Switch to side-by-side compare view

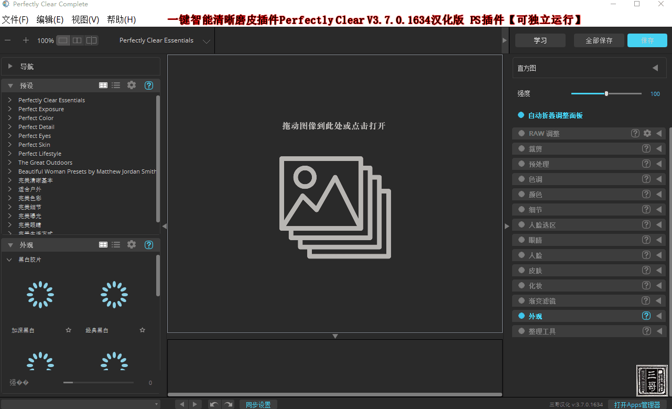pos(77,40)
